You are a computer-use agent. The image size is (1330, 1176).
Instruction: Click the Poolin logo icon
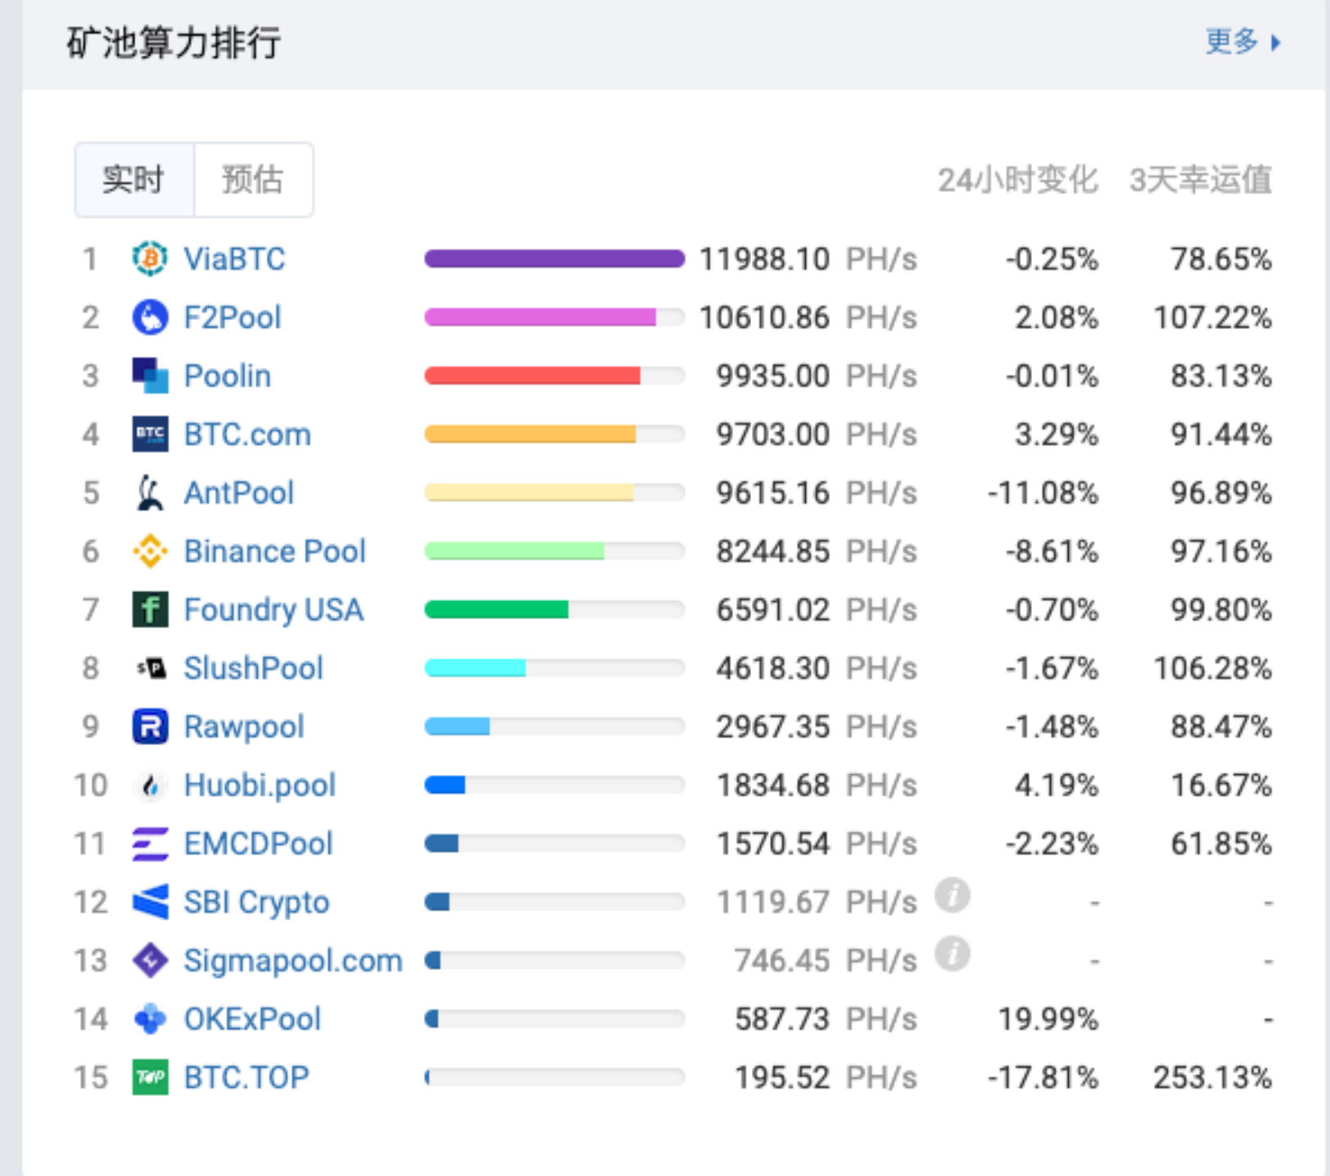tap(150, 376)
